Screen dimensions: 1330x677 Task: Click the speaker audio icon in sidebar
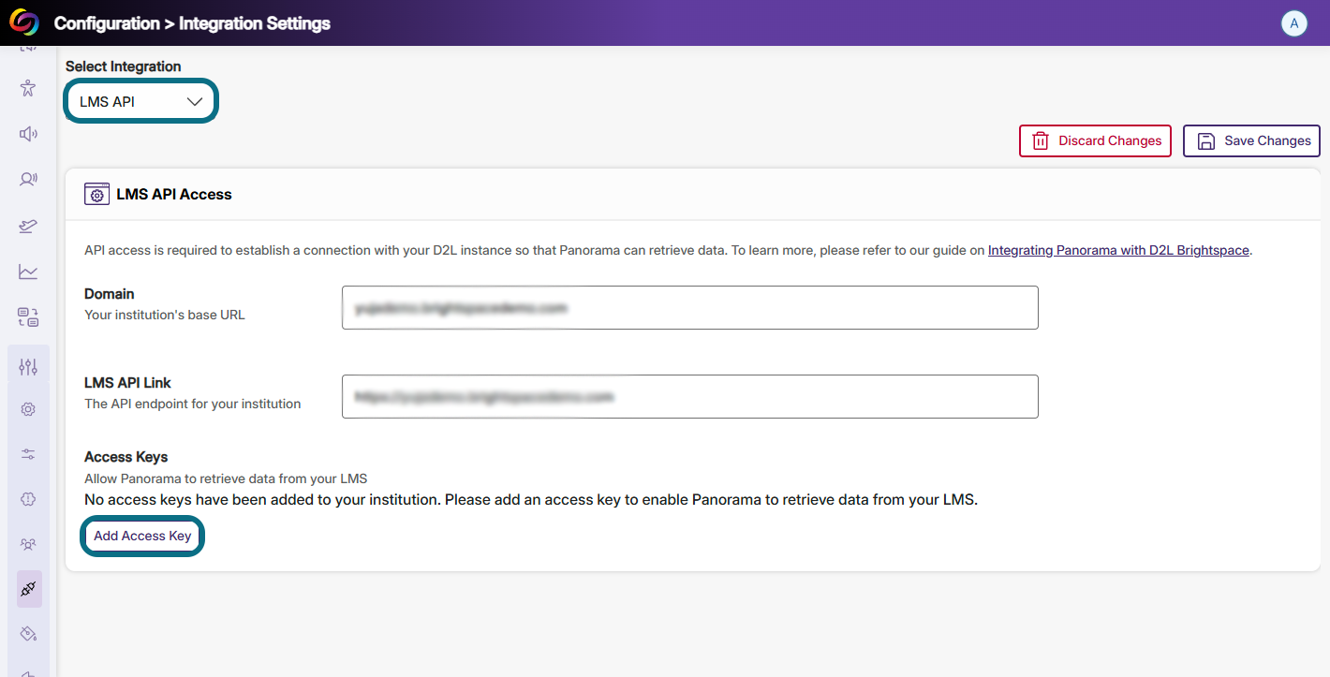tap(28, 134)
